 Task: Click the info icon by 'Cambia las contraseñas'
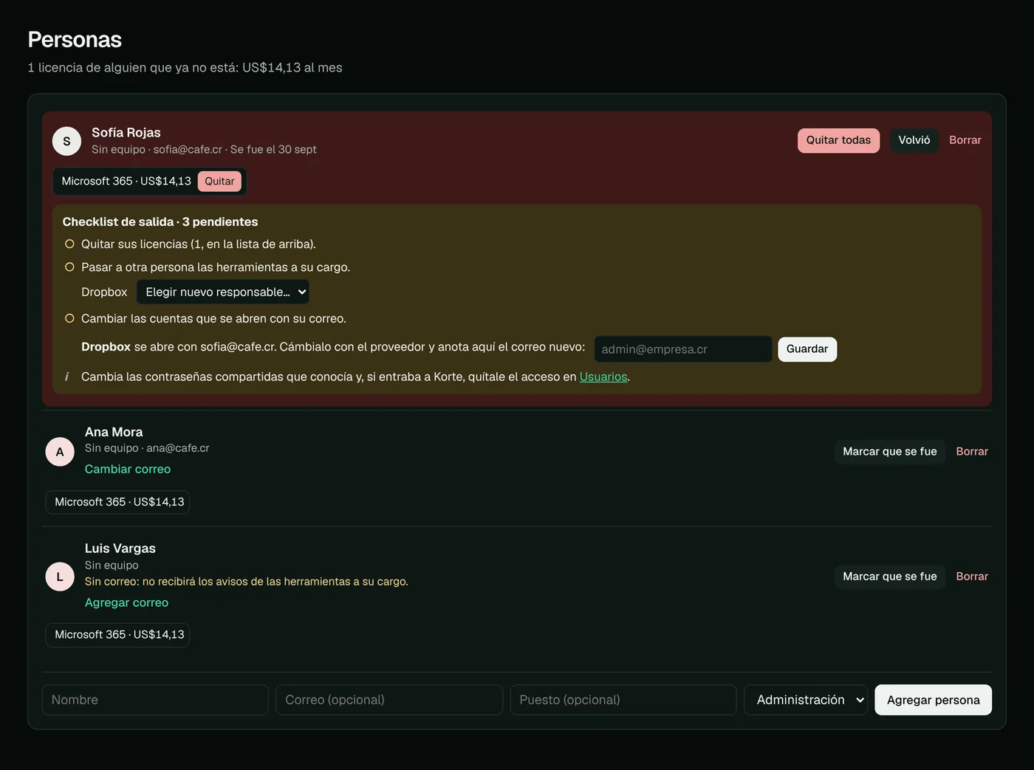tap(66, 377)
